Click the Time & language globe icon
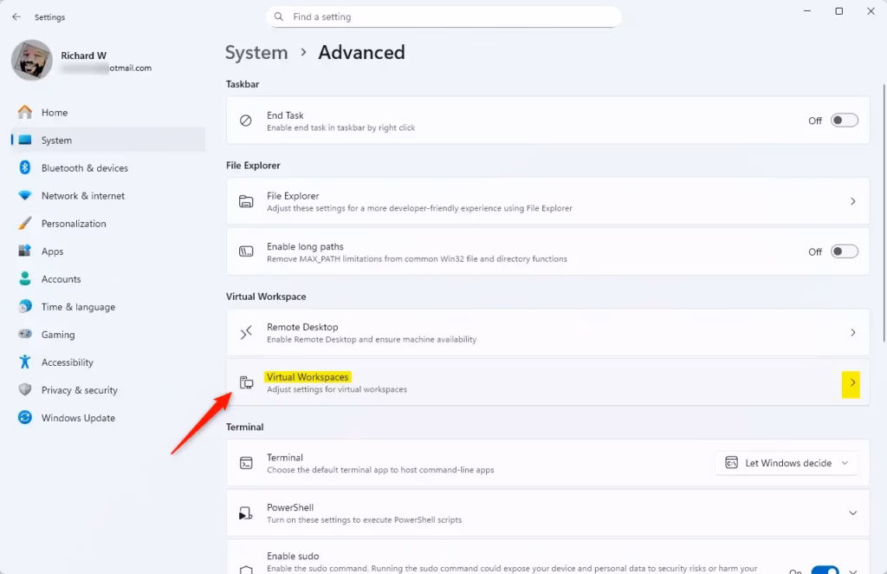This screenshot has height=574, width=887. [x=25, y=306]
